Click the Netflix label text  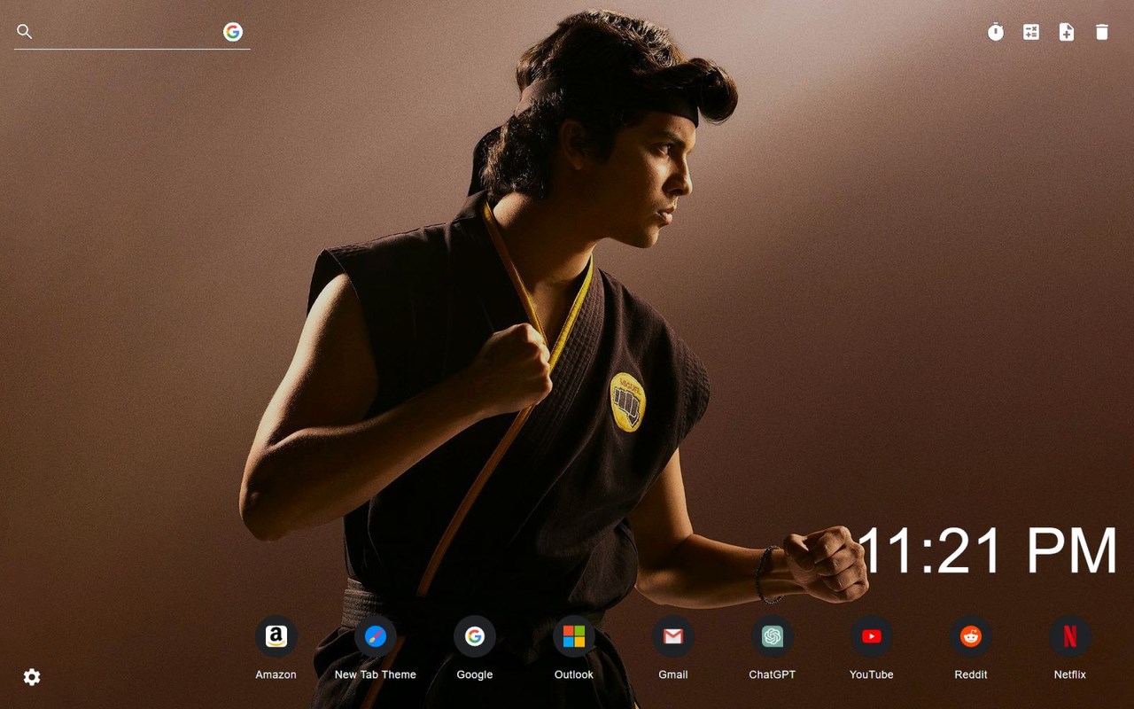1070,674
